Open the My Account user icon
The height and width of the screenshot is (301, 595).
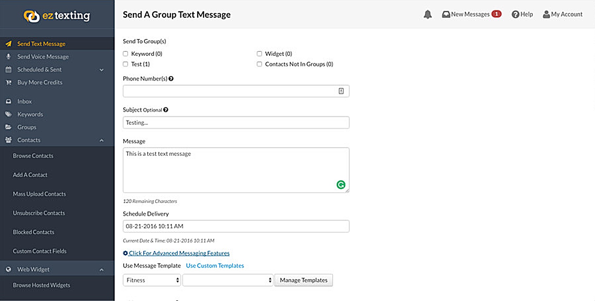coord(546,15)
